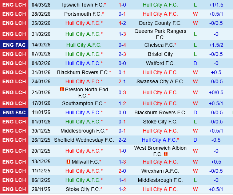The width and height of the screenshot is (233, 195).
Task: Click the ENG FAC label dated 14/02/26
Action: point(14,45)
